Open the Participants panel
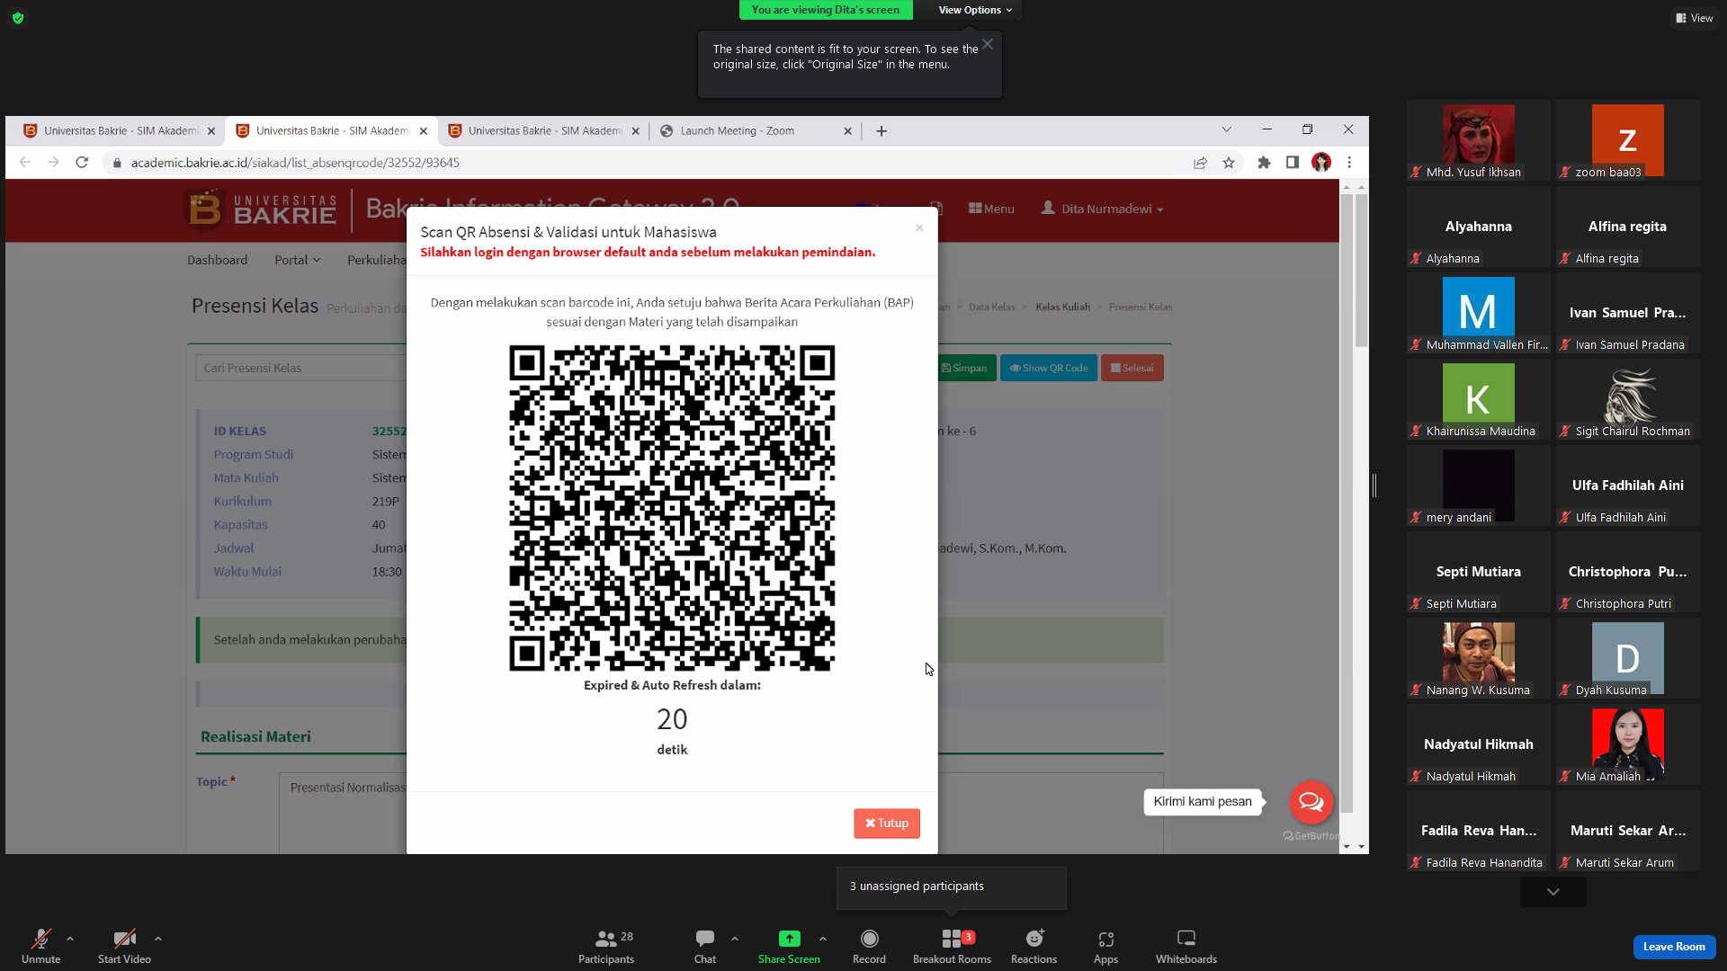The height and width of the screenshot is (971, 1727). [606, 946]
